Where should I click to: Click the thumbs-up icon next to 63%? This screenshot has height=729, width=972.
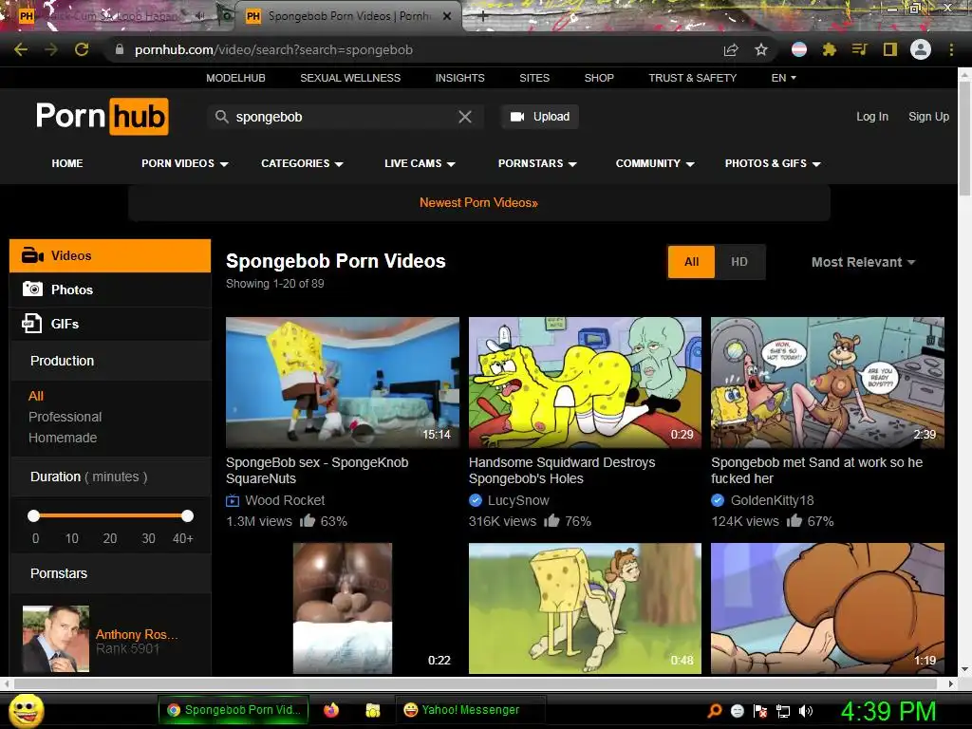tap(308, 521)
